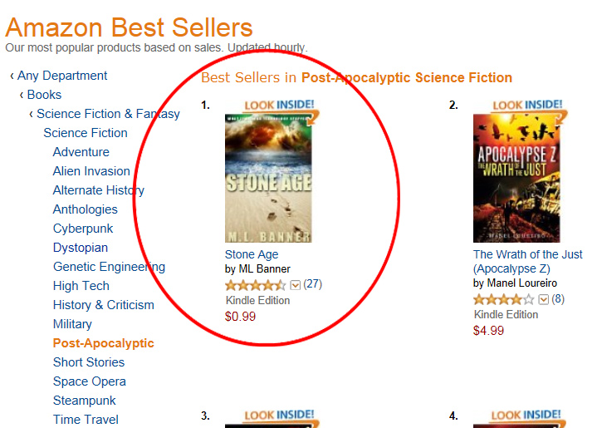The height and width of the screenshot is (428, 597).
Task: Expand ratings dropdown arrow beside Stone Age stars
Action: 295,285
